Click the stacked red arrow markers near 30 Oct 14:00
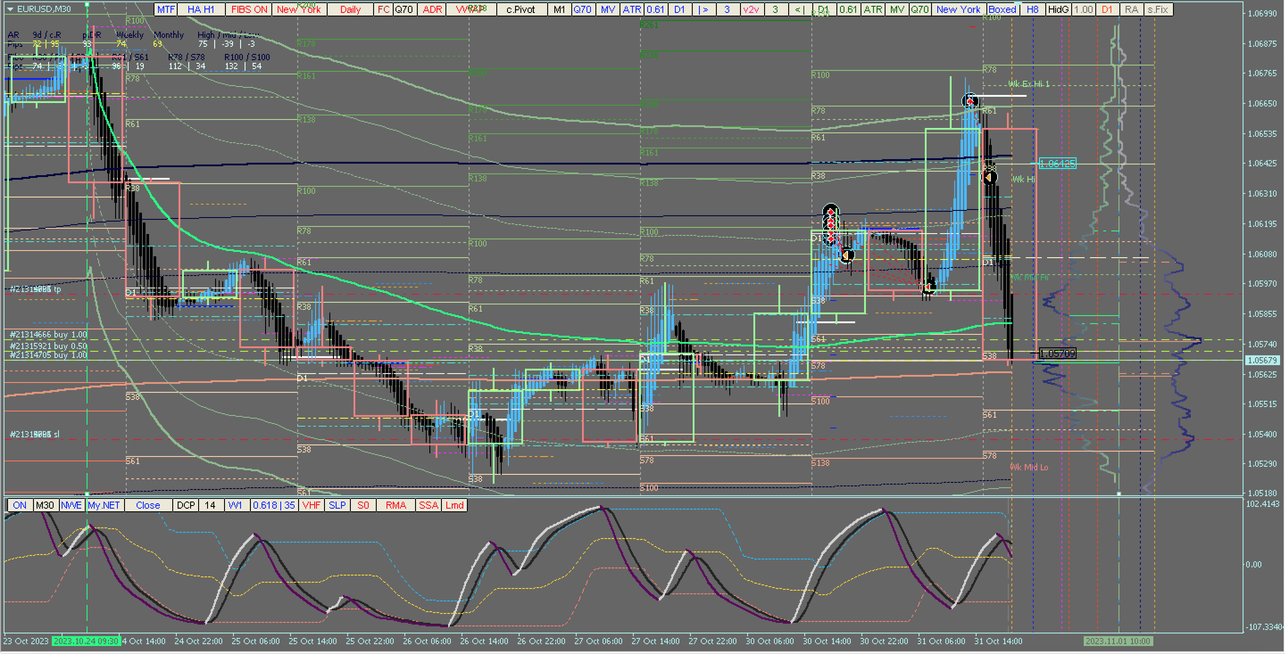The image size is (1285, 654). pos(831,224)
